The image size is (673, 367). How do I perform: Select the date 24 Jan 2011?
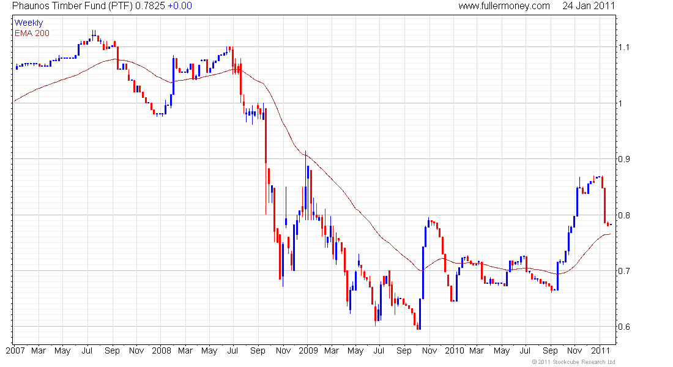coord(589,6)
